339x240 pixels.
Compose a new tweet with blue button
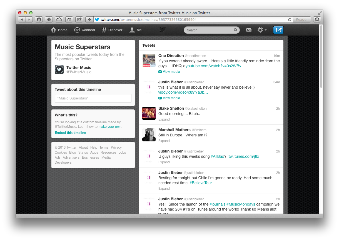pyautogui.click(x=278, y=30)
